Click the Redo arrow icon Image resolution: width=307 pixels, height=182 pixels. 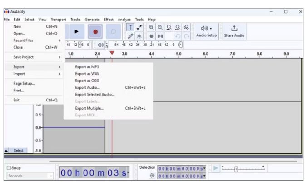coord(186,36)
